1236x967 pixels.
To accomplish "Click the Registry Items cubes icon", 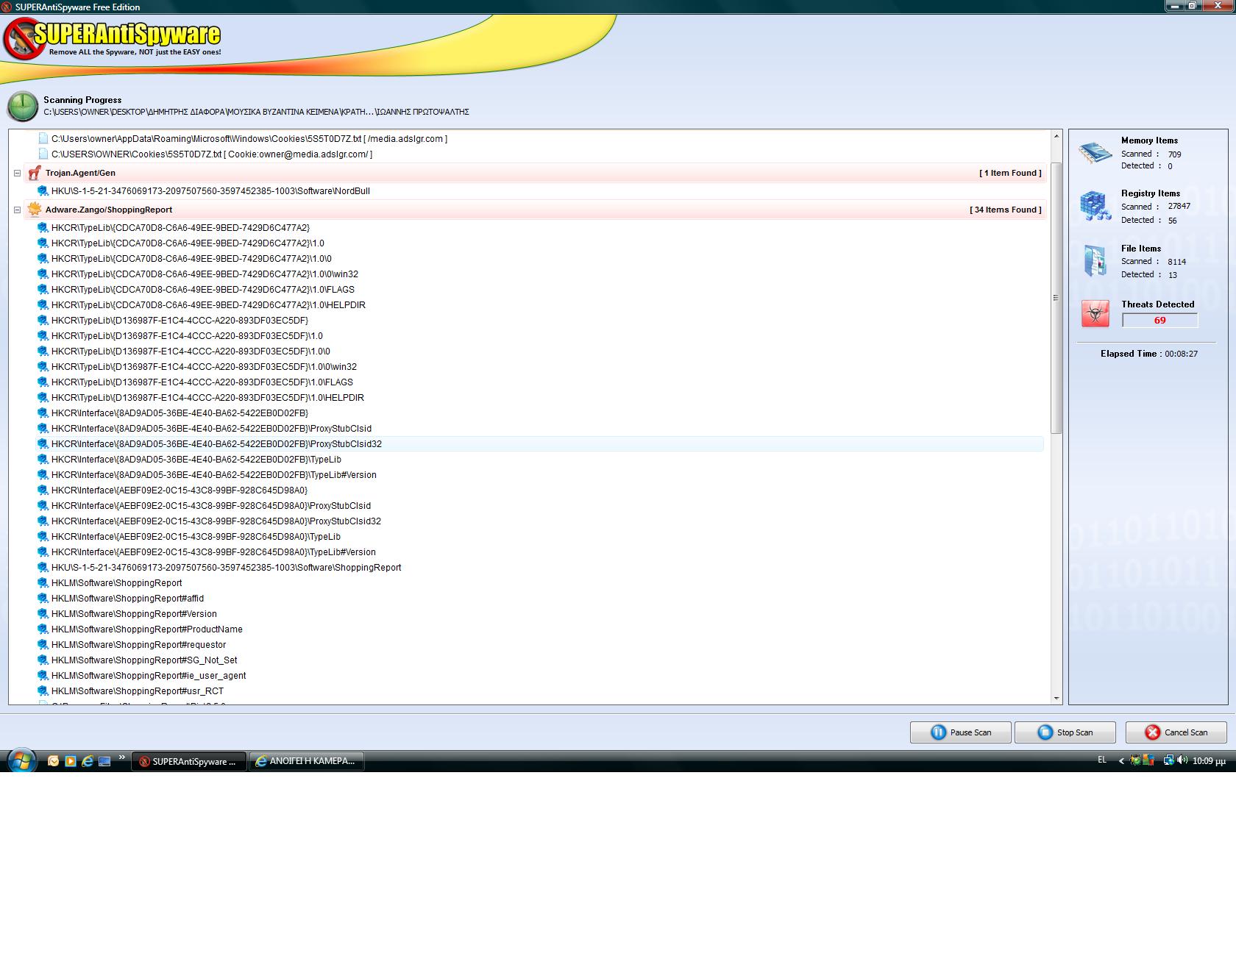I will [1095, 206].
